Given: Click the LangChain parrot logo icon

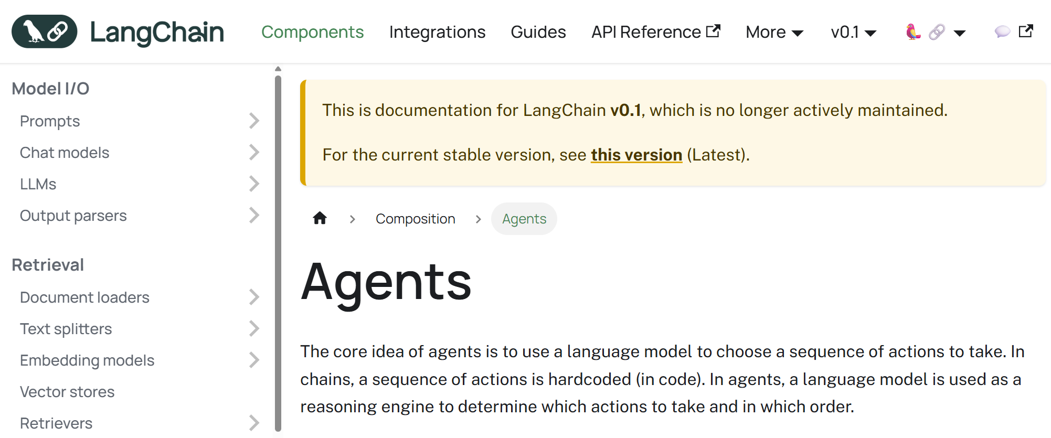Looking at the screenshot, I should pos(45,31).
